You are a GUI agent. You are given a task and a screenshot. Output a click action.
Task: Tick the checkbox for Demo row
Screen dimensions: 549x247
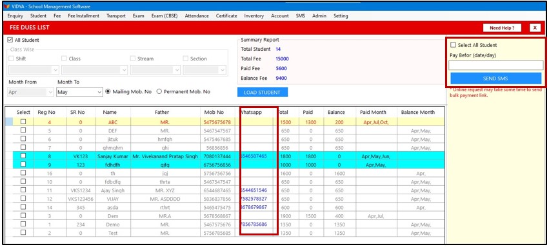23,224
